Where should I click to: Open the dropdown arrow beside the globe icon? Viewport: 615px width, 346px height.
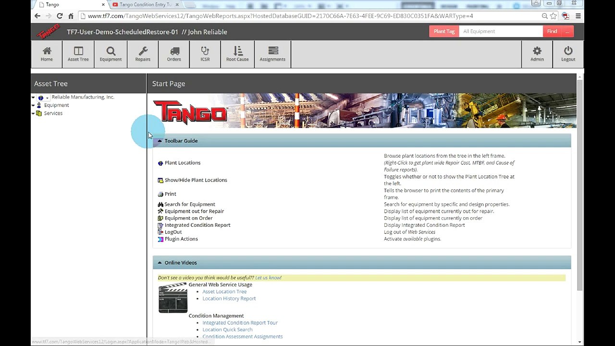pyautogui.click(x=47, y=98)
